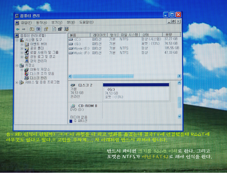Open the 동작(A) menu

click(41, 22)
